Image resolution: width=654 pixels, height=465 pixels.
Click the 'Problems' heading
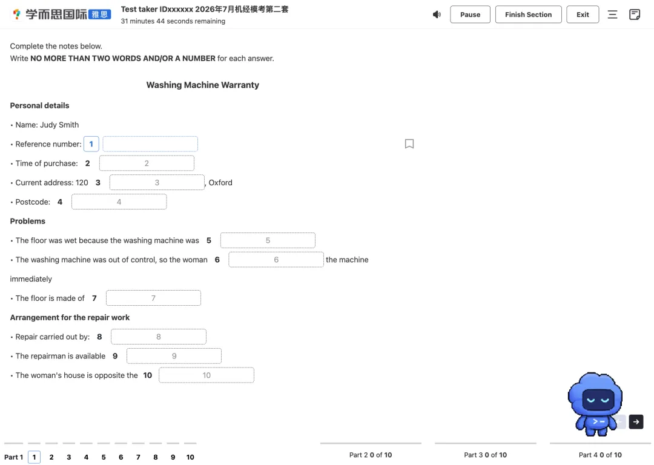(27, 221)
